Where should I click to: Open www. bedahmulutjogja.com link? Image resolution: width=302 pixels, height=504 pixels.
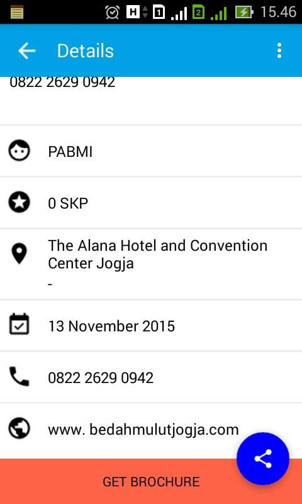(143, 429)
